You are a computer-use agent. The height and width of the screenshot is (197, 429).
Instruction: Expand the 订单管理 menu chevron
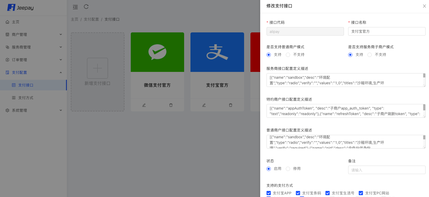tap(61, 60)
